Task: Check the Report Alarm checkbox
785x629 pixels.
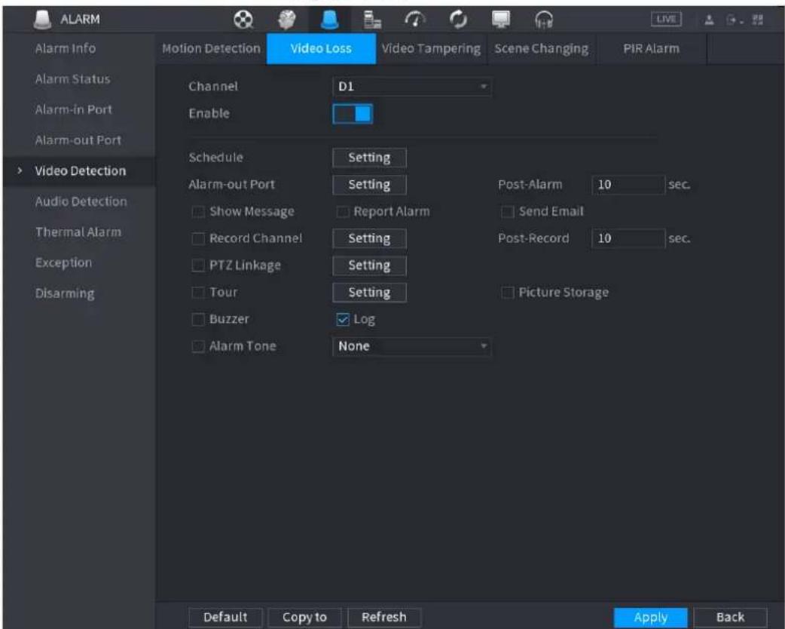Action: pyautogui.click(x=343, y=212)
